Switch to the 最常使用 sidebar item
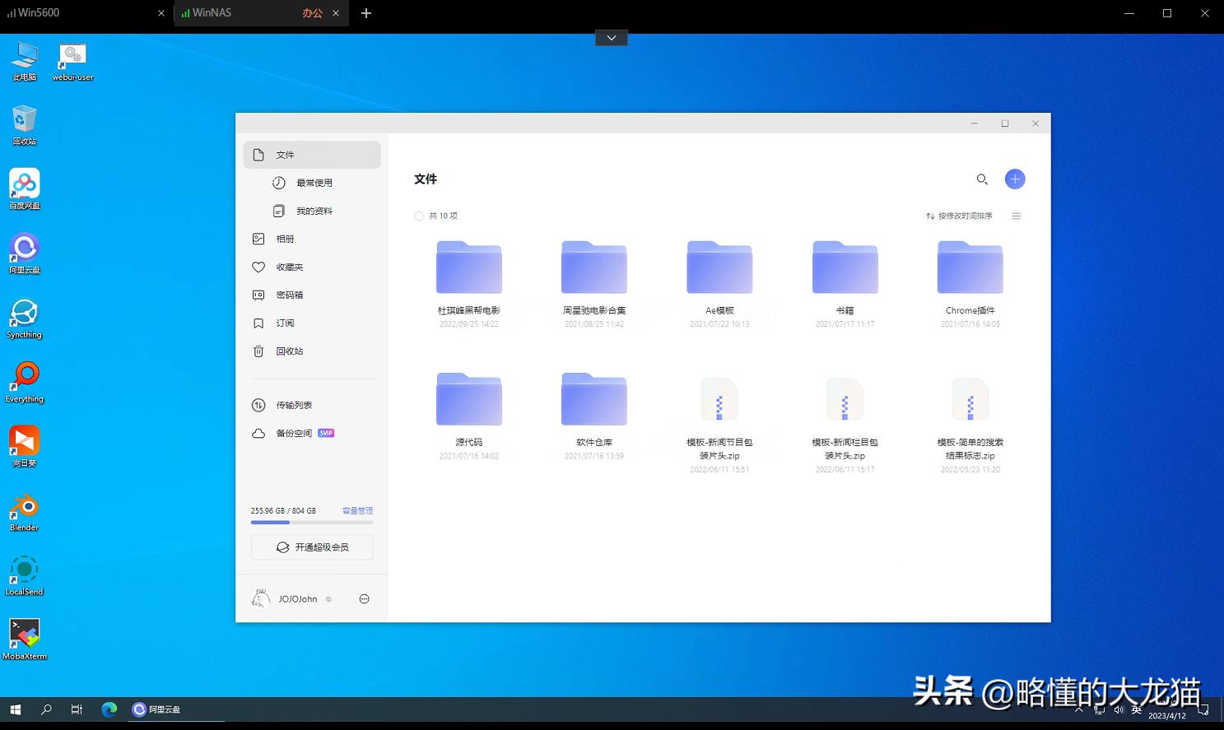Screen dimensions: 1224x730 [313, 183]
